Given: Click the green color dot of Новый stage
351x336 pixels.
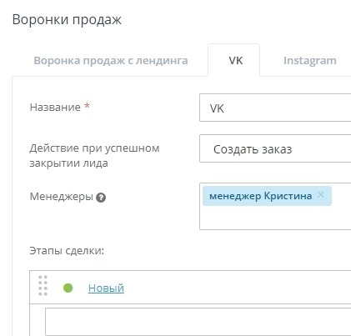Looking at the screenshot, I should 68,288.
